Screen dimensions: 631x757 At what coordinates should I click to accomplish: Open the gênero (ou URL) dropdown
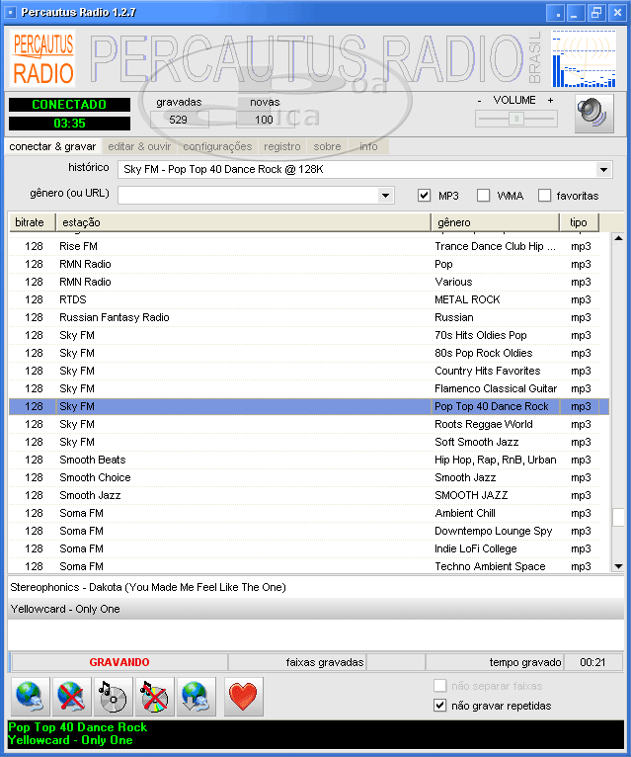(386, 196)
